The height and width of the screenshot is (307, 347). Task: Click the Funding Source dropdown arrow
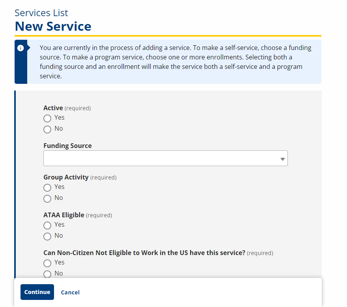(x=282, y=159)
